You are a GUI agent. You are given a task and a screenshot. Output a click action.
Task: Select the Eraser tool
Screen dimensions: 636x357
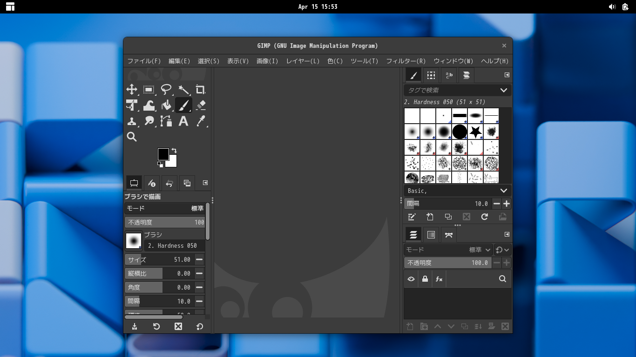pos(201,106)
